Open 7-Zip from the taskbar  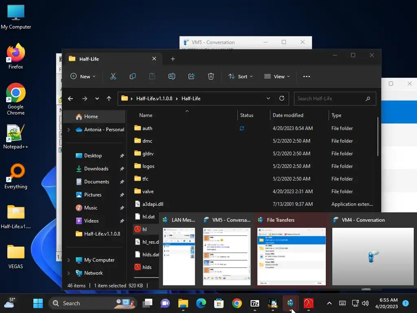[255, 303]
